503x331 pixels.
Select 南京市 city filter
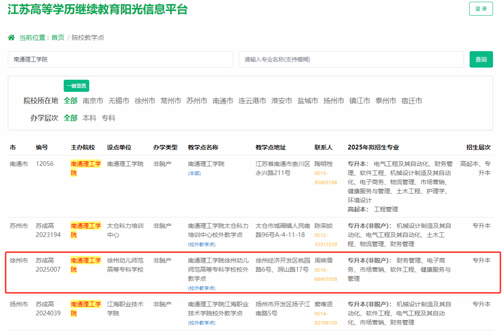[93, 101]
